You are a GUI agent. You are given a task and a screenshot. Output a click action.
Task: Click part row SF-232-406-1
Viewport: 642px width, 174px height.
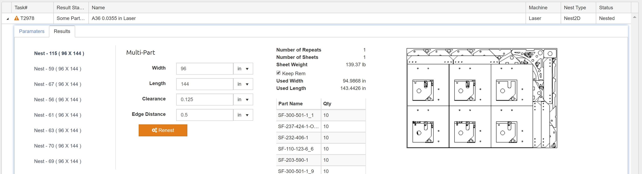coord(321,138)
